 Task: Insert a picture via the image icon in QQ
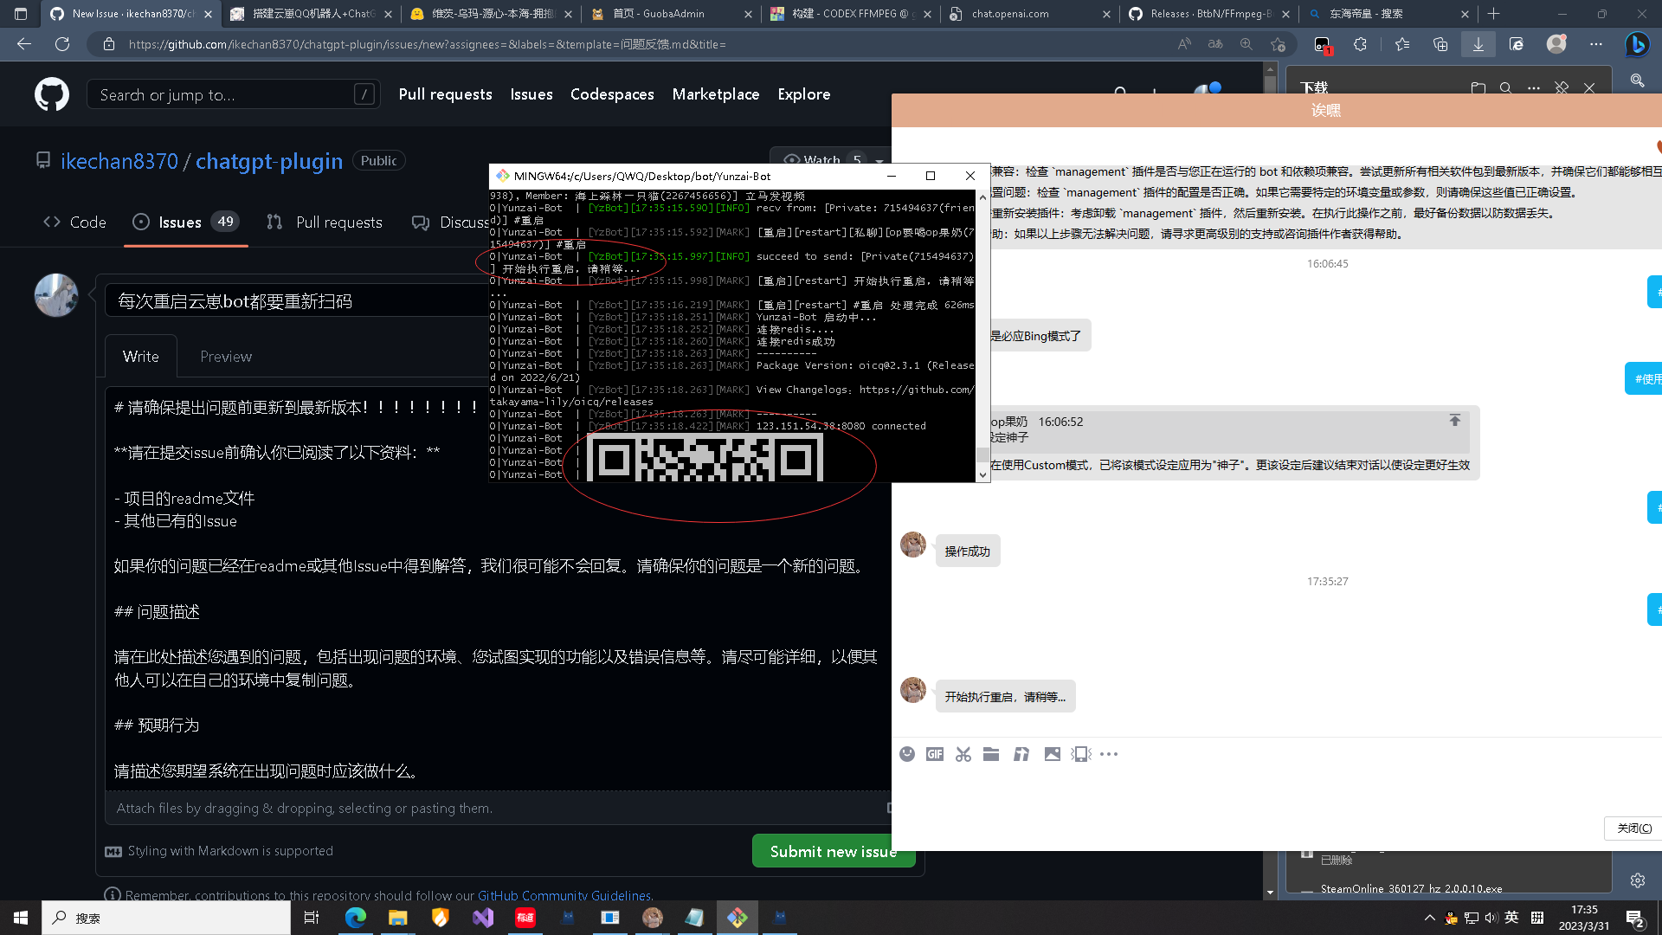coord(1053,754)
